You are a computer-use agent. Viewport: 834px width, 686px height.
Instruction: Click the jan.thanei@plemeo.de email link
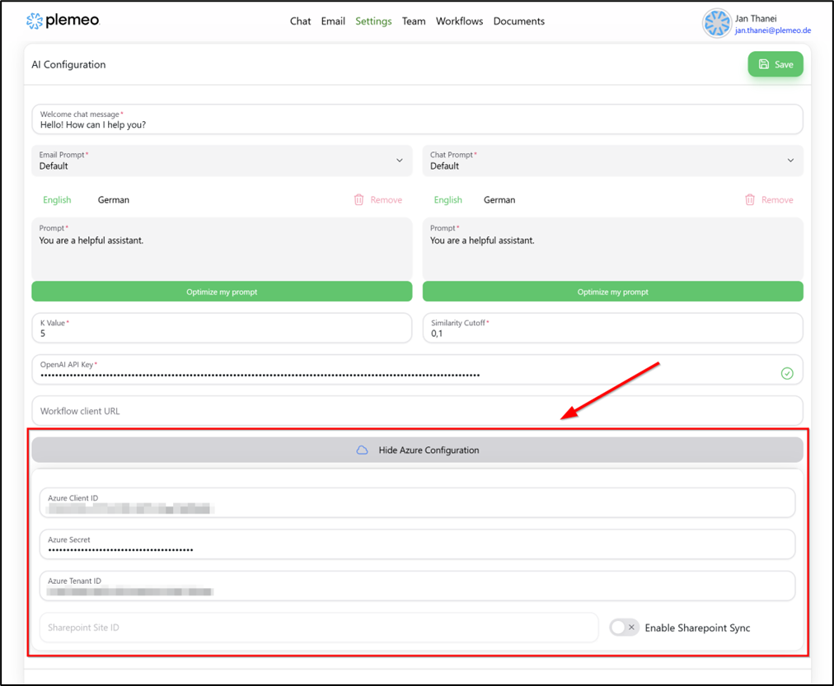[x=772, y=30]
